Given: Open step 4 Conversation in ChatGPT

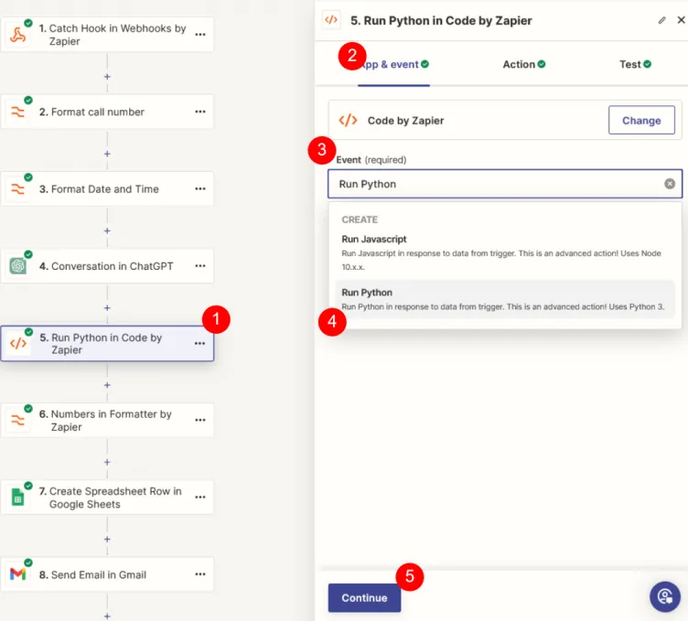Looking at the screenshot, I should (x=107, y=266).
